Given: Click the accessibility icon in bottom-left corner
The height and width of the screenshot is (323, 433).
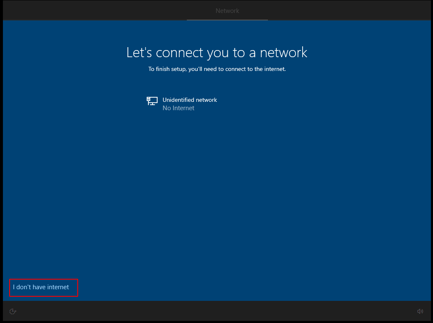Looking at the screenshot, I should coord(13,311).
